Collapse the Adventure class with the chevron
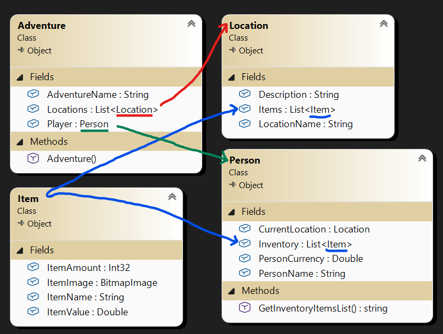Viewport: 443px width, 334px height. coord(191,24)
